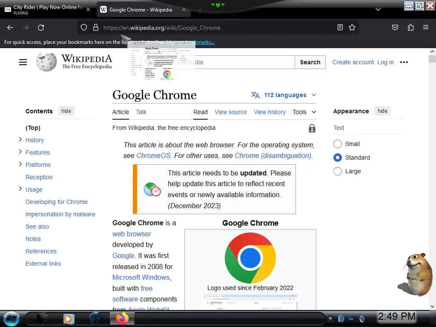This screenshot has height=327, width=436.
Task: Click the 2:49 PM taskbar clock
Action: 396,316
